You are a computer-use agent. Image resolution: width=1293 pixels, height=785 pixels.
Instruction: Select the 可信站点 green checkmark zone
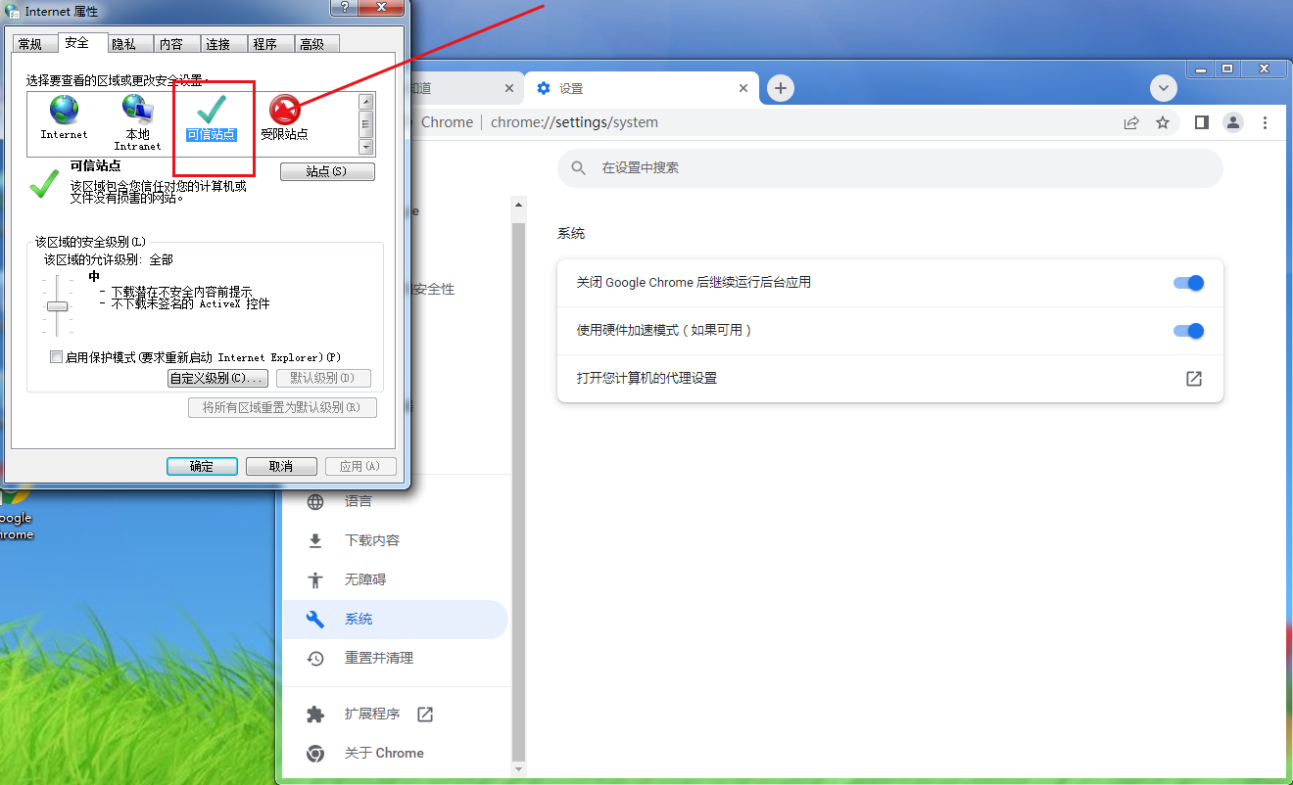pos(212,110)
